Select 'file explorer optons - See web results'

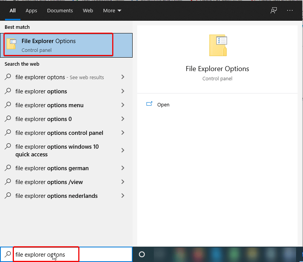tap(66, 77)
